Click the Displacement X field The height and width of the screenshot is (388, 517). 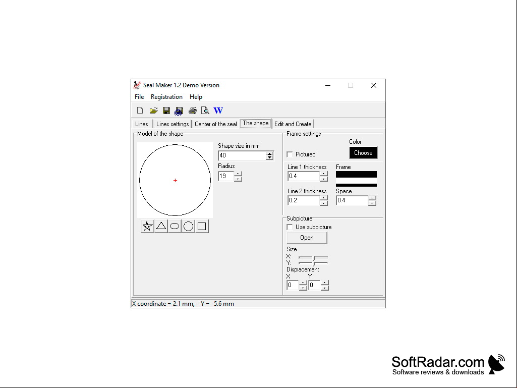(293, 285)
